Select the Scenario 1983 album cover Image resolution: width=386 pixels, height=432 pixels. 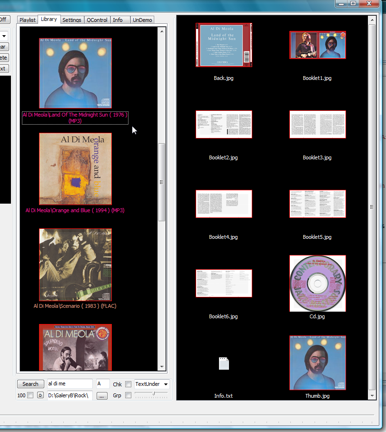point(75,265)
